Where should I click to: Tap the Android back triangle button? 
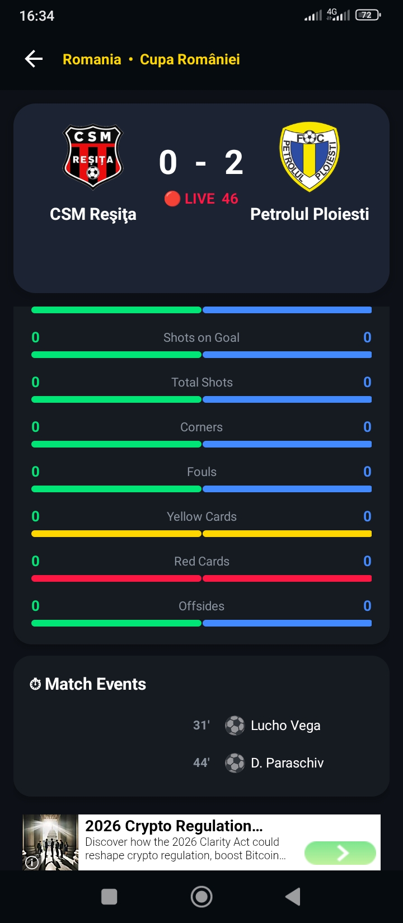pyautogui.click(x=293, y=897)
